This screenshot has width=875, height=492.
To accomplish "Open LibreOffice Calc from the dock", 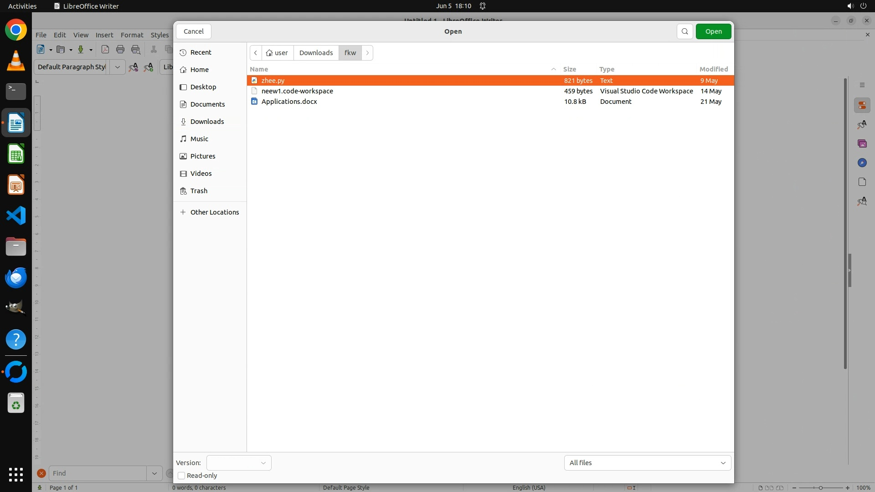I will [16, 154].
